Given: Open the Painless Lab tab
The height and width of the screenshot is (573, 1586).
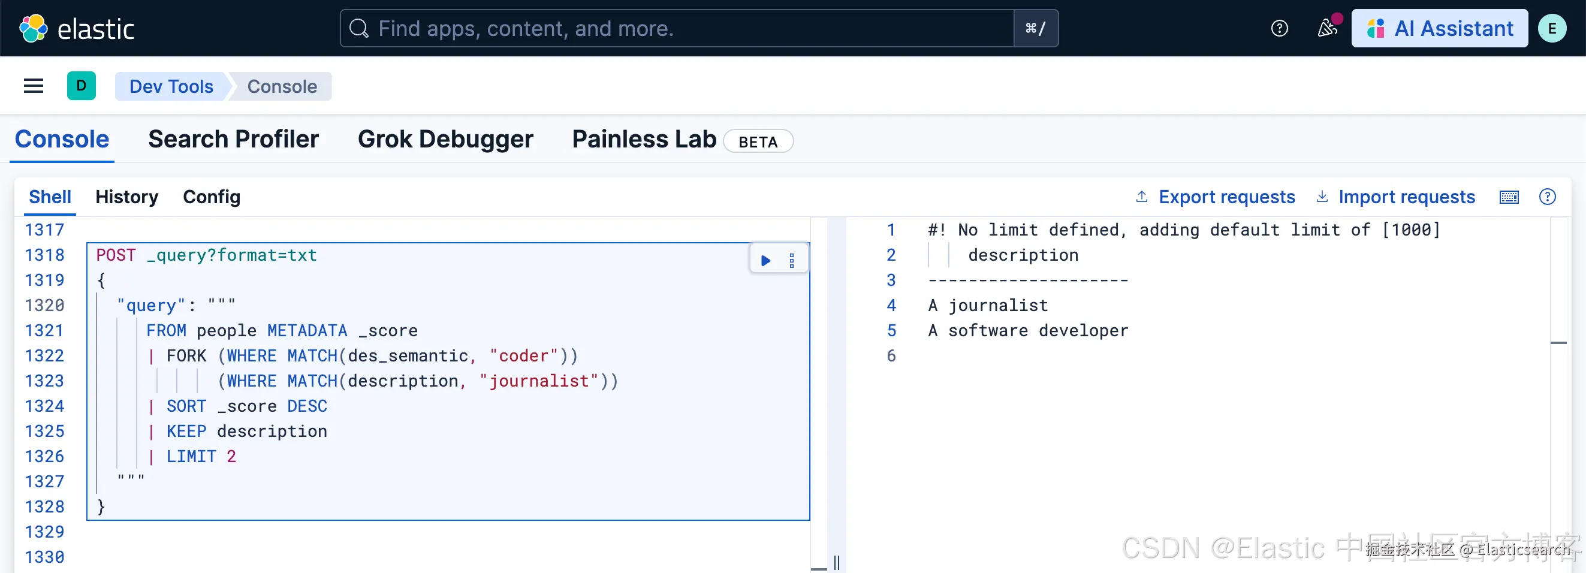Looking at the screenshot, I should click(644, 139).
